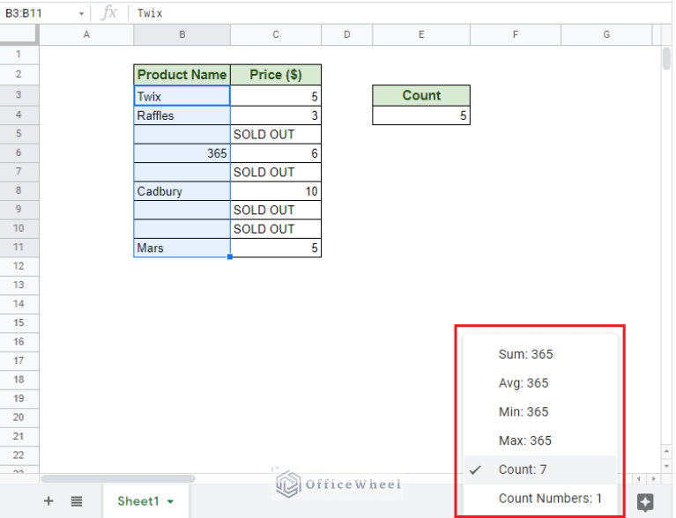The height and width of the screenshot is (518, 676).
Task: Pick Count Numbers: 1 option
Action: [x=550, y=498]
